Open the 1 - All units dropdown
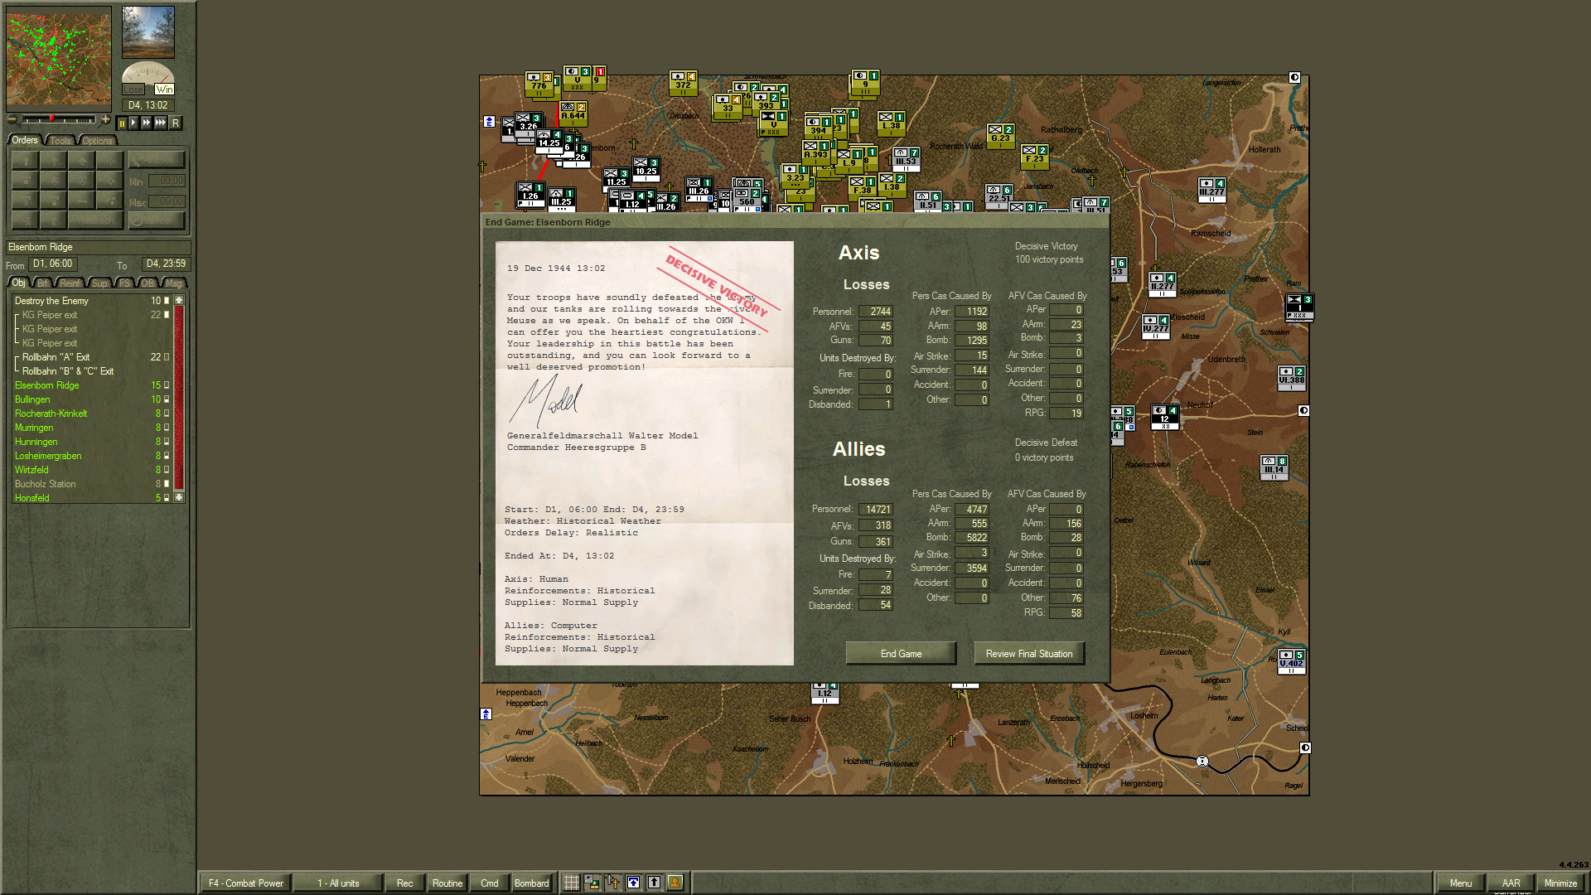Screen dimensions: 1591x895 [x=338, y=883]
